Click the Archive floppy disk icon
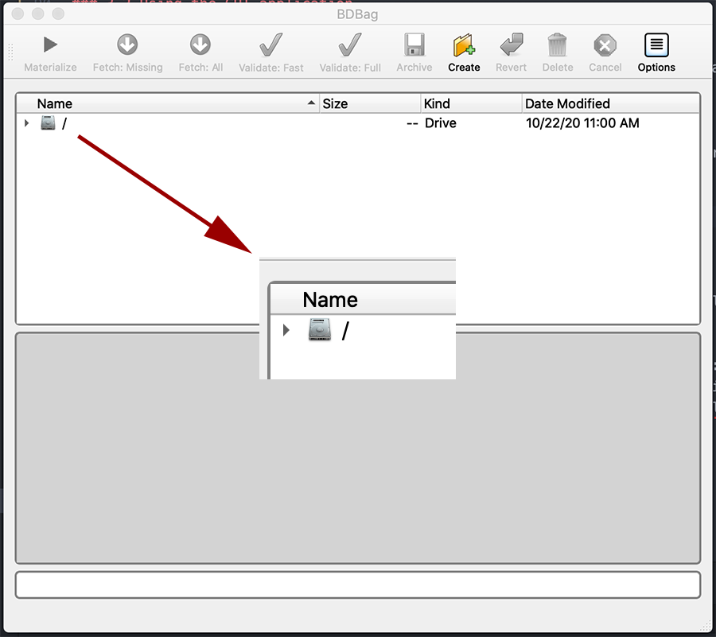Viewport: 716px width, 637px height. (x=414, y=45)
